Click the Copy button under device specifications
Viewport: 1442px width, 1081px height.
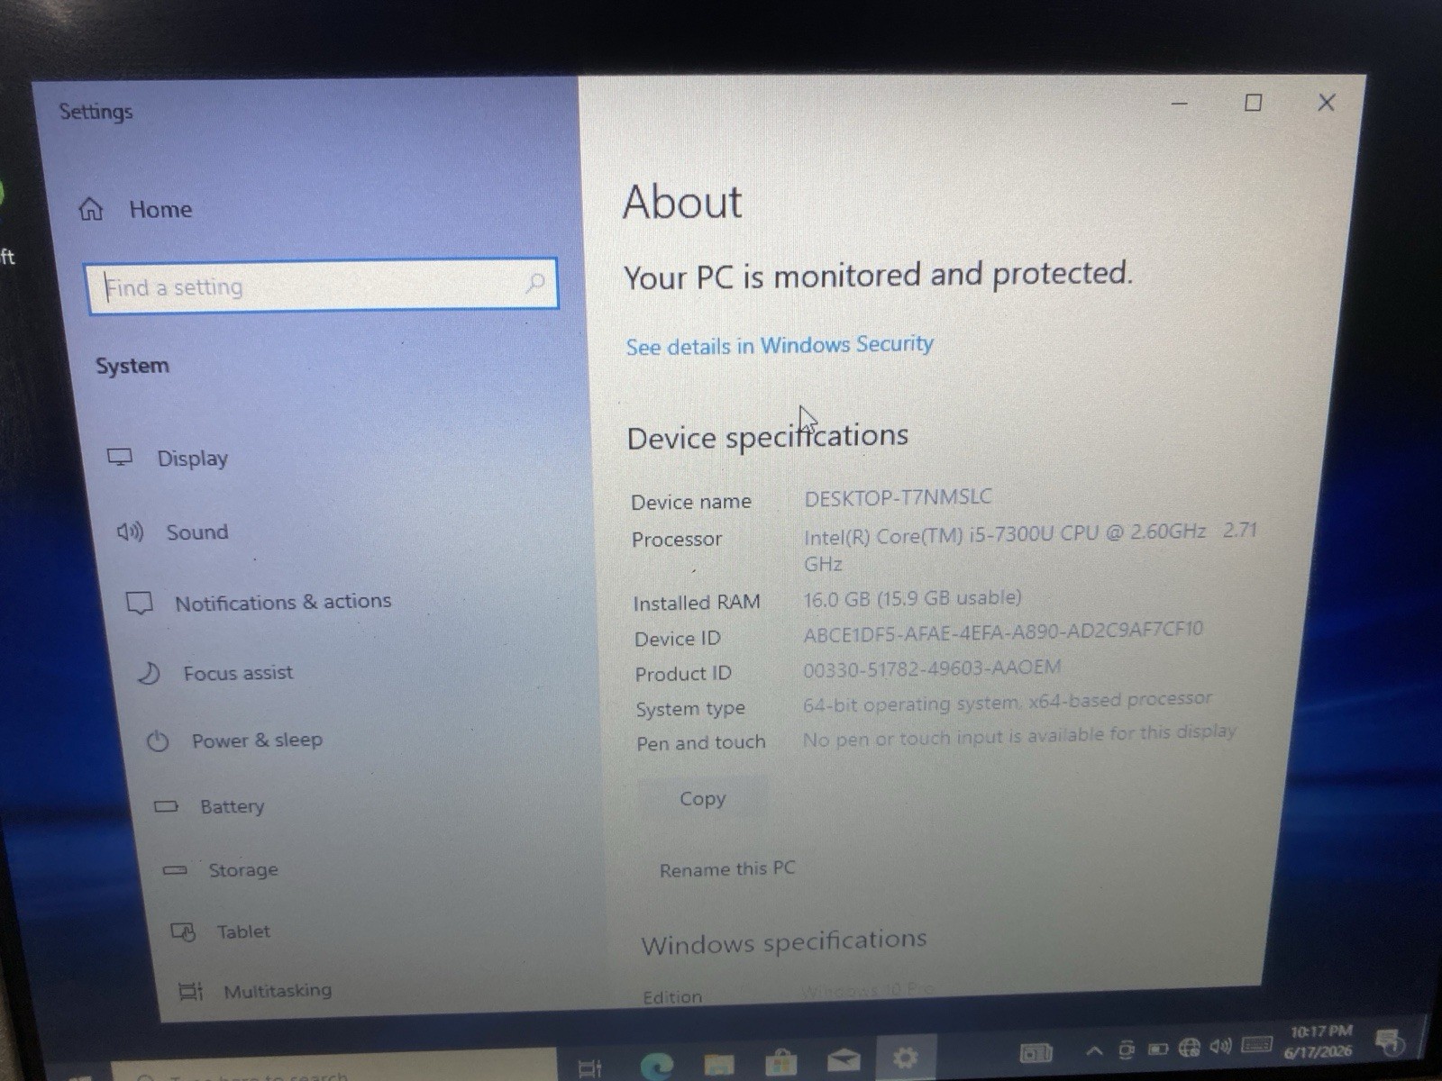pyautogui.click(x=703, y=799)
